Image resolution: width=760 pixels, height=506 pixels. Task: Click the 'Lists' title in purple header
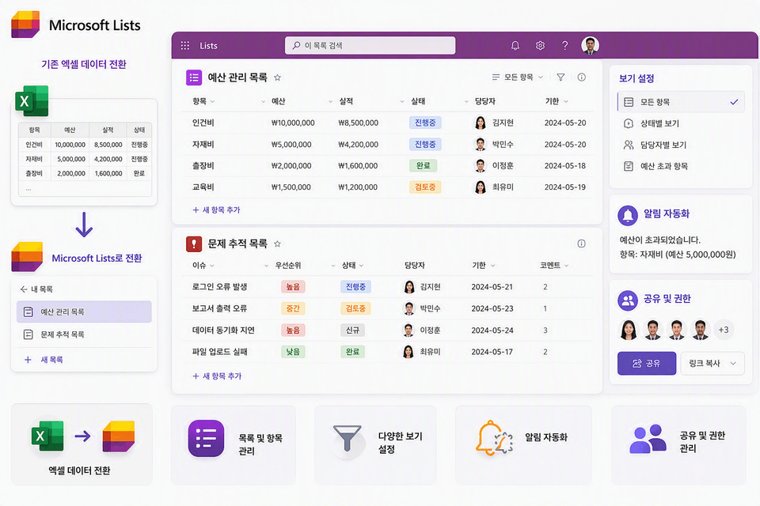coord(208,46)
